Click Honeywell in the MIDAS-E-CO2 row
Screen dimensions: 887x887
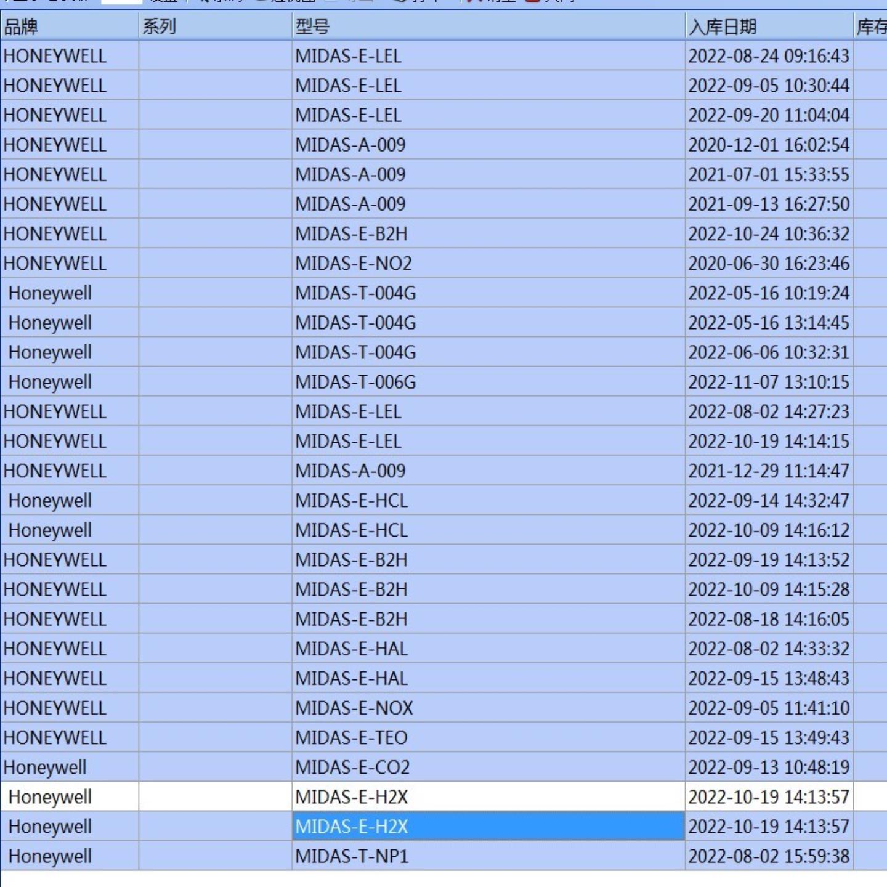70,767
